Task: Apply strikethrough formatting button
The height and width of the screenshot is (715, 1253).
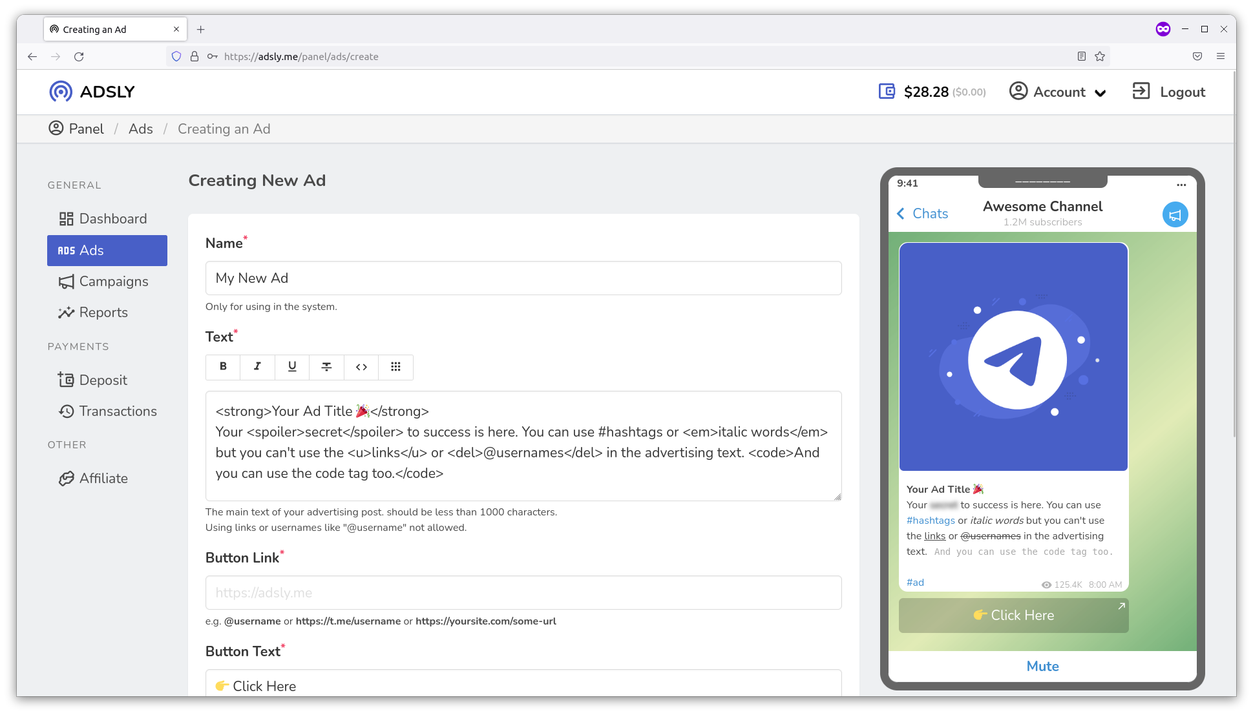Action: tap(326, 367)
